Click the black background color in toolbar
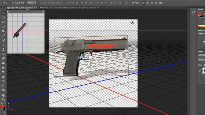Image resolution: width=205 pixels, height=115 pixels. 5,109
